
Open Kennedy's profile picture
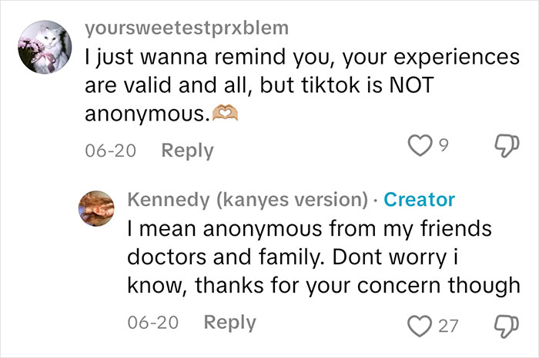coord(96,208)
